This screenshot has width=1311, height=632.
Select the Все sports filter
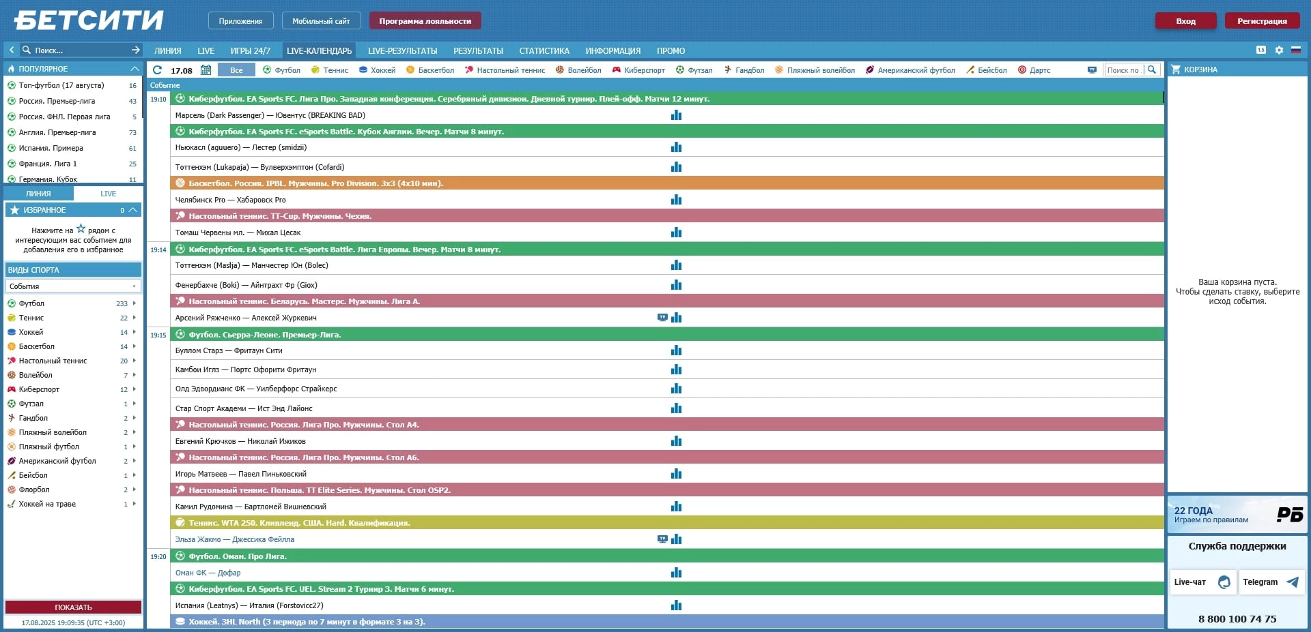pyautogui.click(x=236, y=70)
